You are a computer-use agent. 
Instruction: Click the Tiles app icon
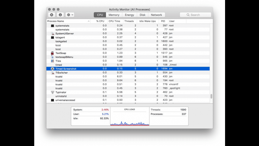52,61
